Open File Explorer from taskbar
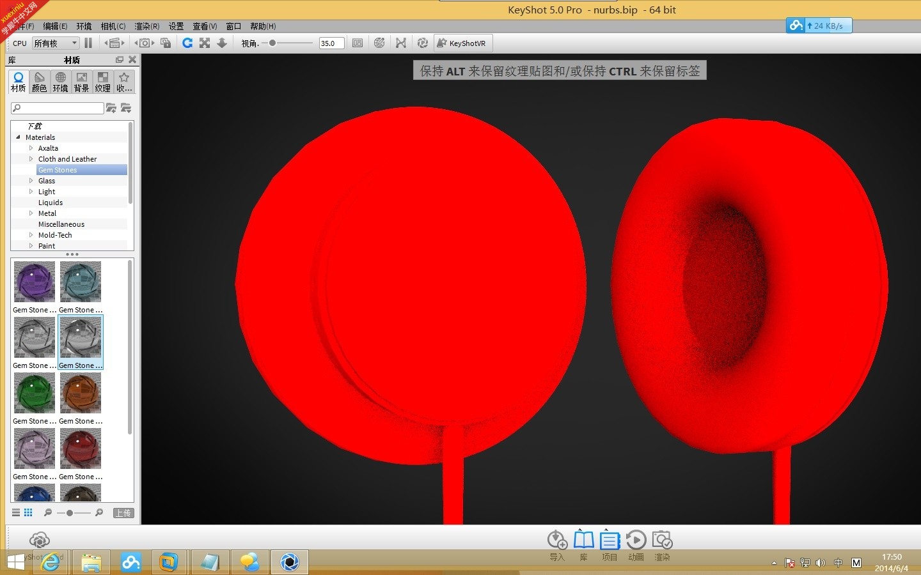The image size is (921, 575). pos(91,562)
